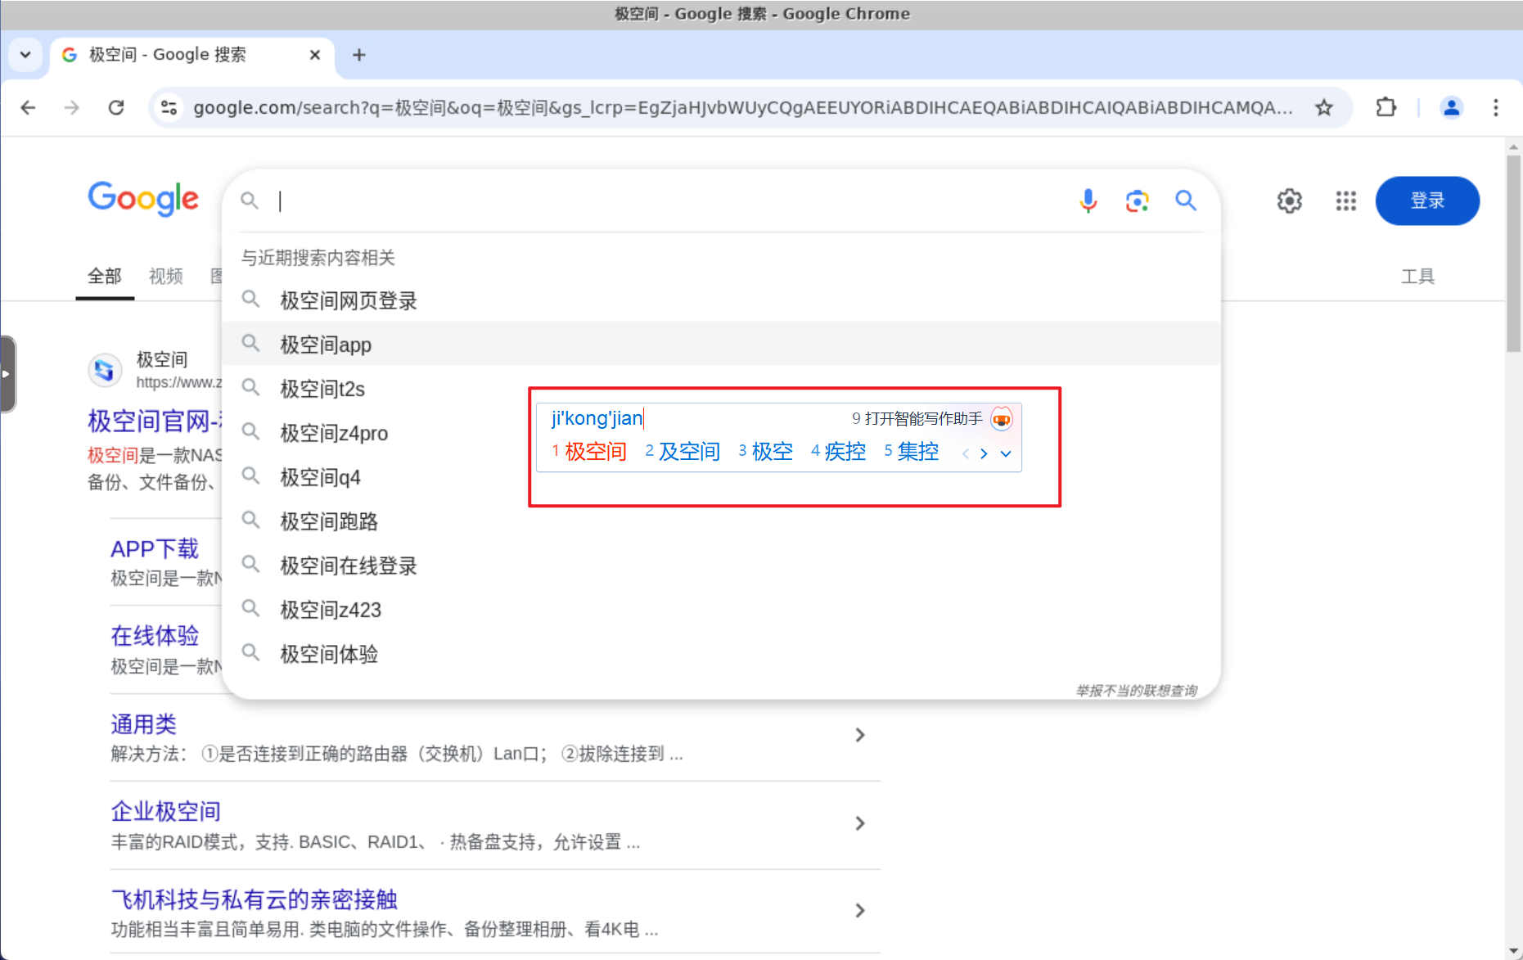This screenshot has height=960, width=1523.
Task: Select IME candidate 5 集控
Action: 911,452
